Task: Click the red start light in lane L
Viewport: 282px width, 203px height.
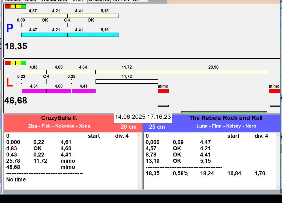Action: [7, 63]
